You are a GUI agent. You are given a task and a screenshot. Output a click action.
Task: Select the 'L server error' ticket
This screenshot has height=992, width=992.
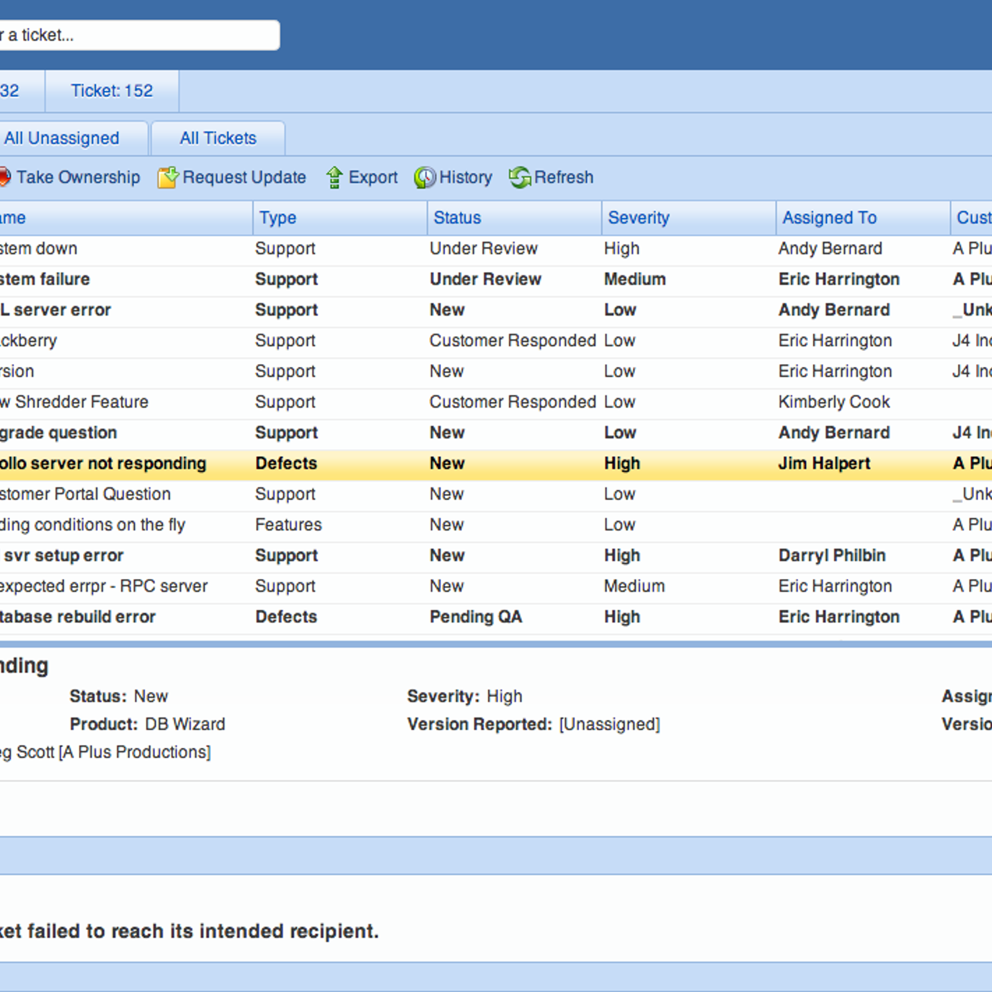(55, 310)
